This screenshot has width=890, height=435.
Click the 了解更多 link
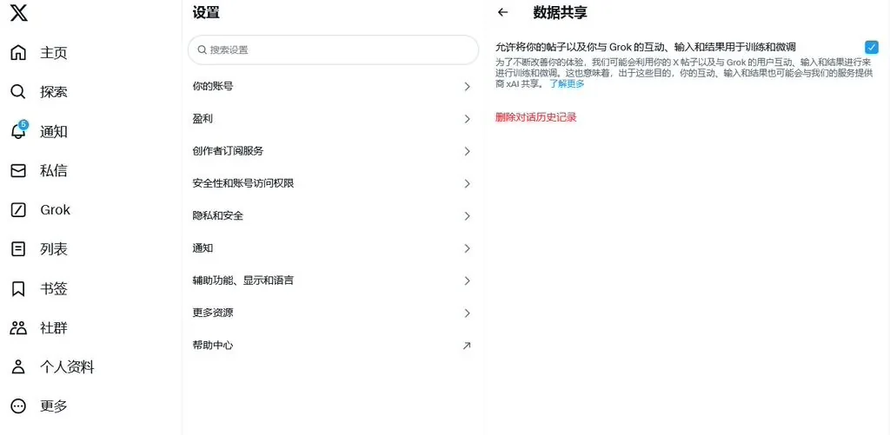567,84
